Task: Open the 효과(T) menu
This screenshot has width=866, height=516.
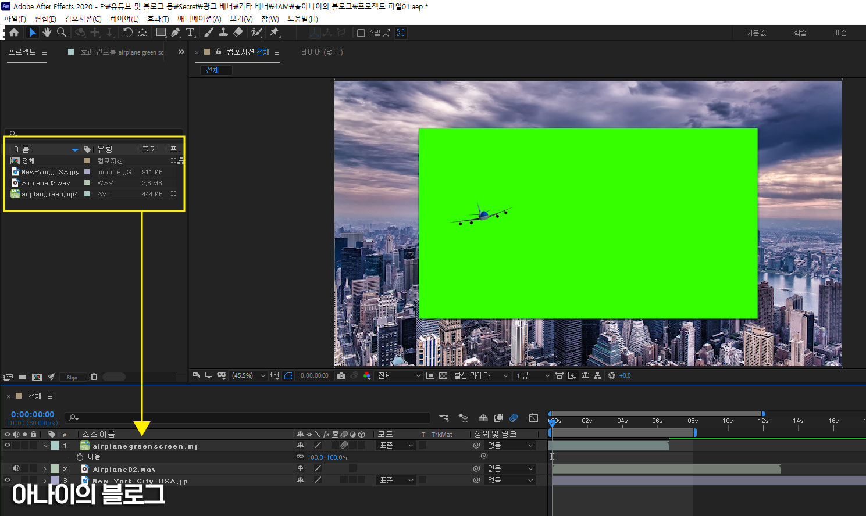Action: 158,19
